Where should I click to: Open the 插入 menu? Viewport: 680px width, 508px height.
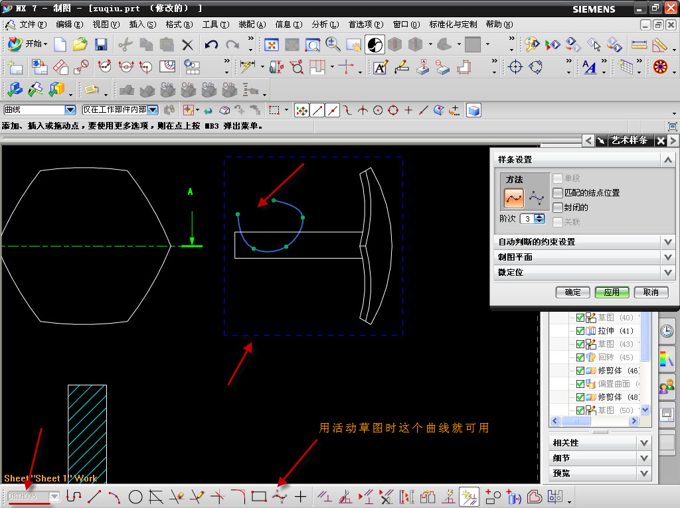142,25
